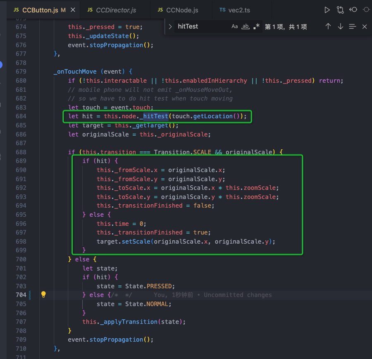Image resolution: width=372 pixels, height=359 pixels.
Task: Click State.PRESSED on line 703
Action: tap(148, 286)
